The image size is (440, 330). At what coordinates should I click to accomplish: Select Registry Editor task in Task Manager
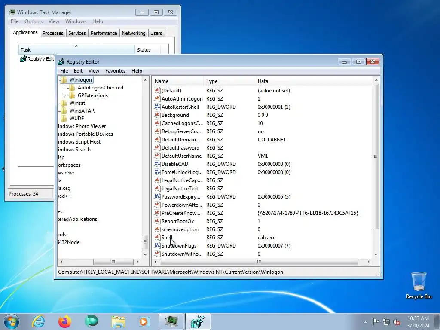[x=37, y=59]
